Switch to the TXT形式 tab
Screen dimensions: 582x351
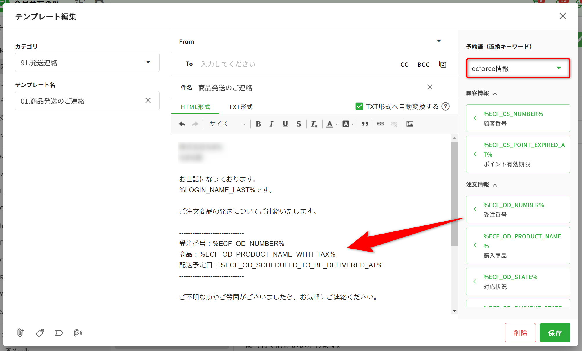(x=241, y=107)
